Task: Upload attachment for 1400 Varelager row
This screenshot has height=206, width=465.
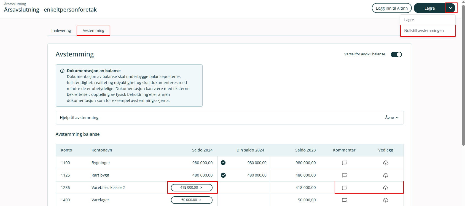Action: point(385,200)
